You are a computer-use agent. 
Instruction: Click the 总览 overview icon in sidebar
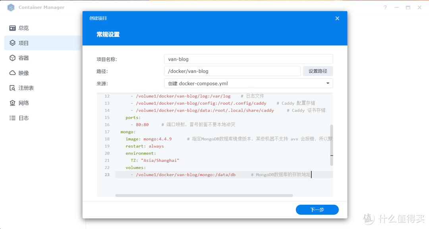click(12, 28)
